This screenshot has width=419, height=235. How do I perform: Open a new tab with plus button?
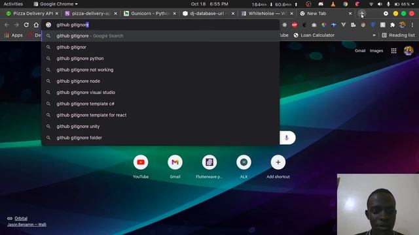coord(361,13)
